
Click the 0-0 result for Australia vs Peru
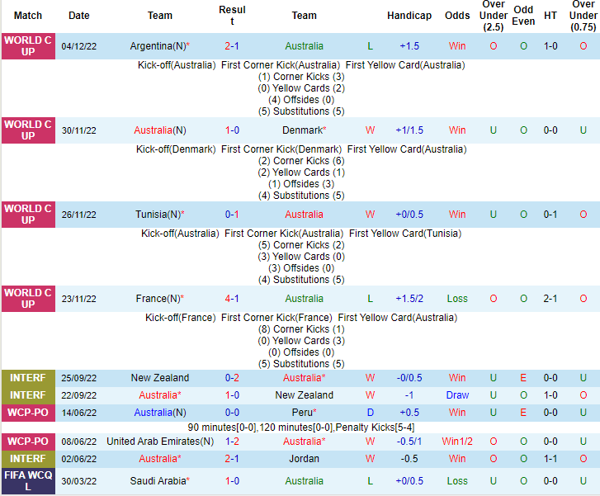[232, 412]
